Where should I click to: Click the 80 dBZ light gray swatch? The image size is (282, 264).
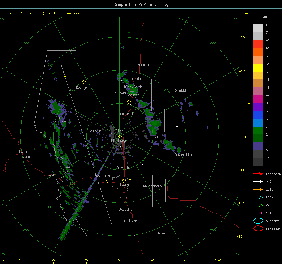(258, 28)
